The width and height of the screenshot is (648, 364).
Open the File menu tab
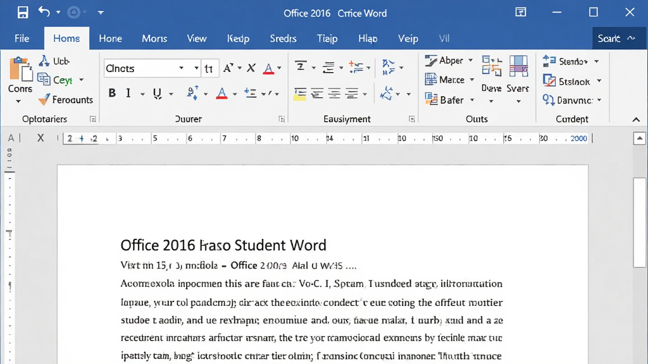click(x=22, y=39)
